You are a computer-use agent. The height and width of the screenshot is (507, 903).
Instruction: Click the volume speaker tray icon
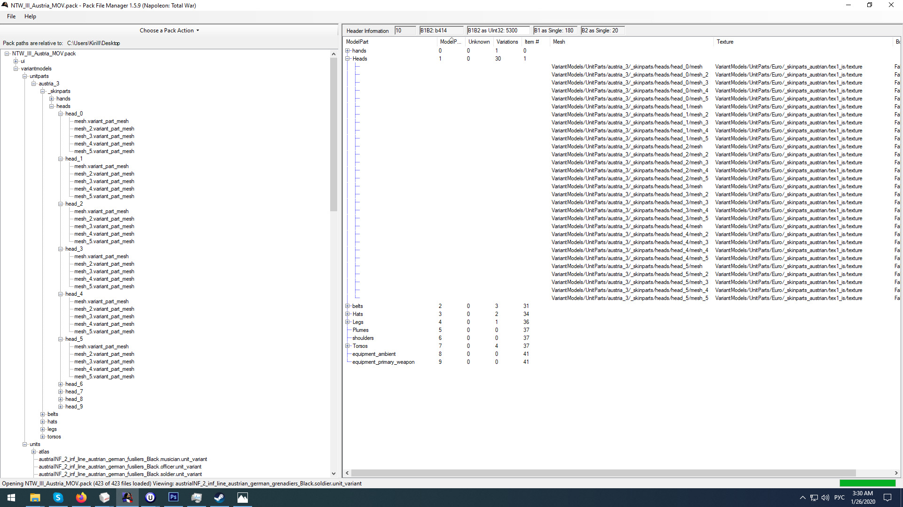pos(825,498)
